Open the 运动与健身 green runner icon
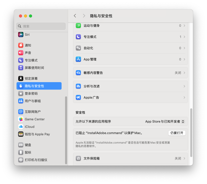The image size is (207, 184). tap(78, 25)
